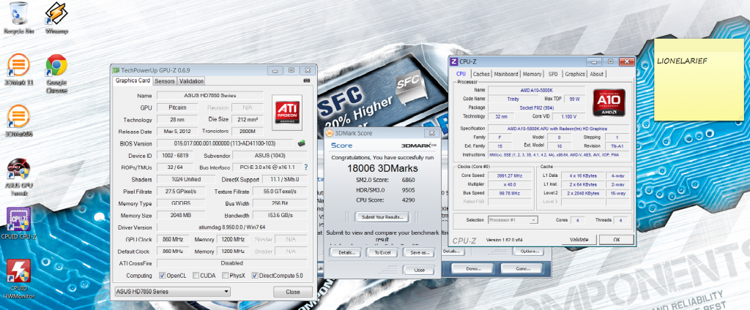Open the 3DMark06 desktop shortcut

click(x=18, y=121)
